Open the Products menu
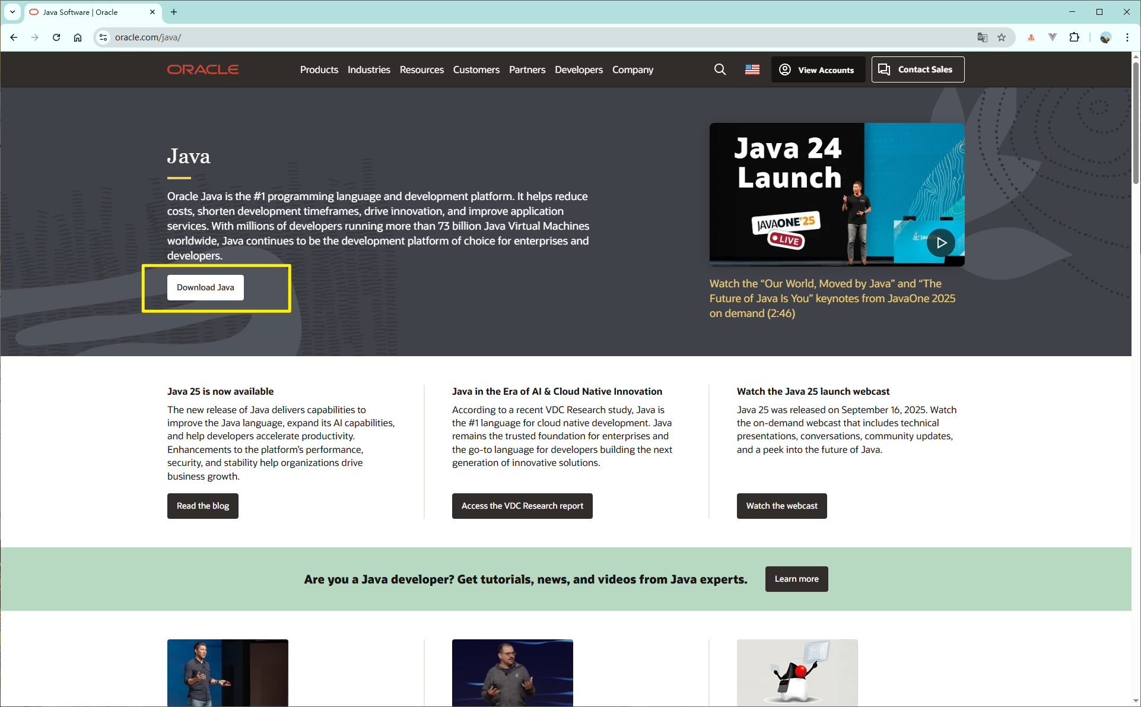 319,69
